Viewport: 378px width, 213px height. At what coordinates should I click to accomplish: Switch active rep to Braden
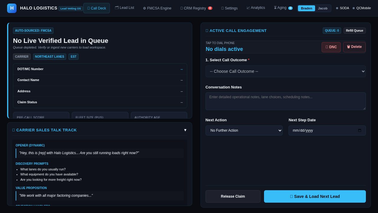pos(307,8)
